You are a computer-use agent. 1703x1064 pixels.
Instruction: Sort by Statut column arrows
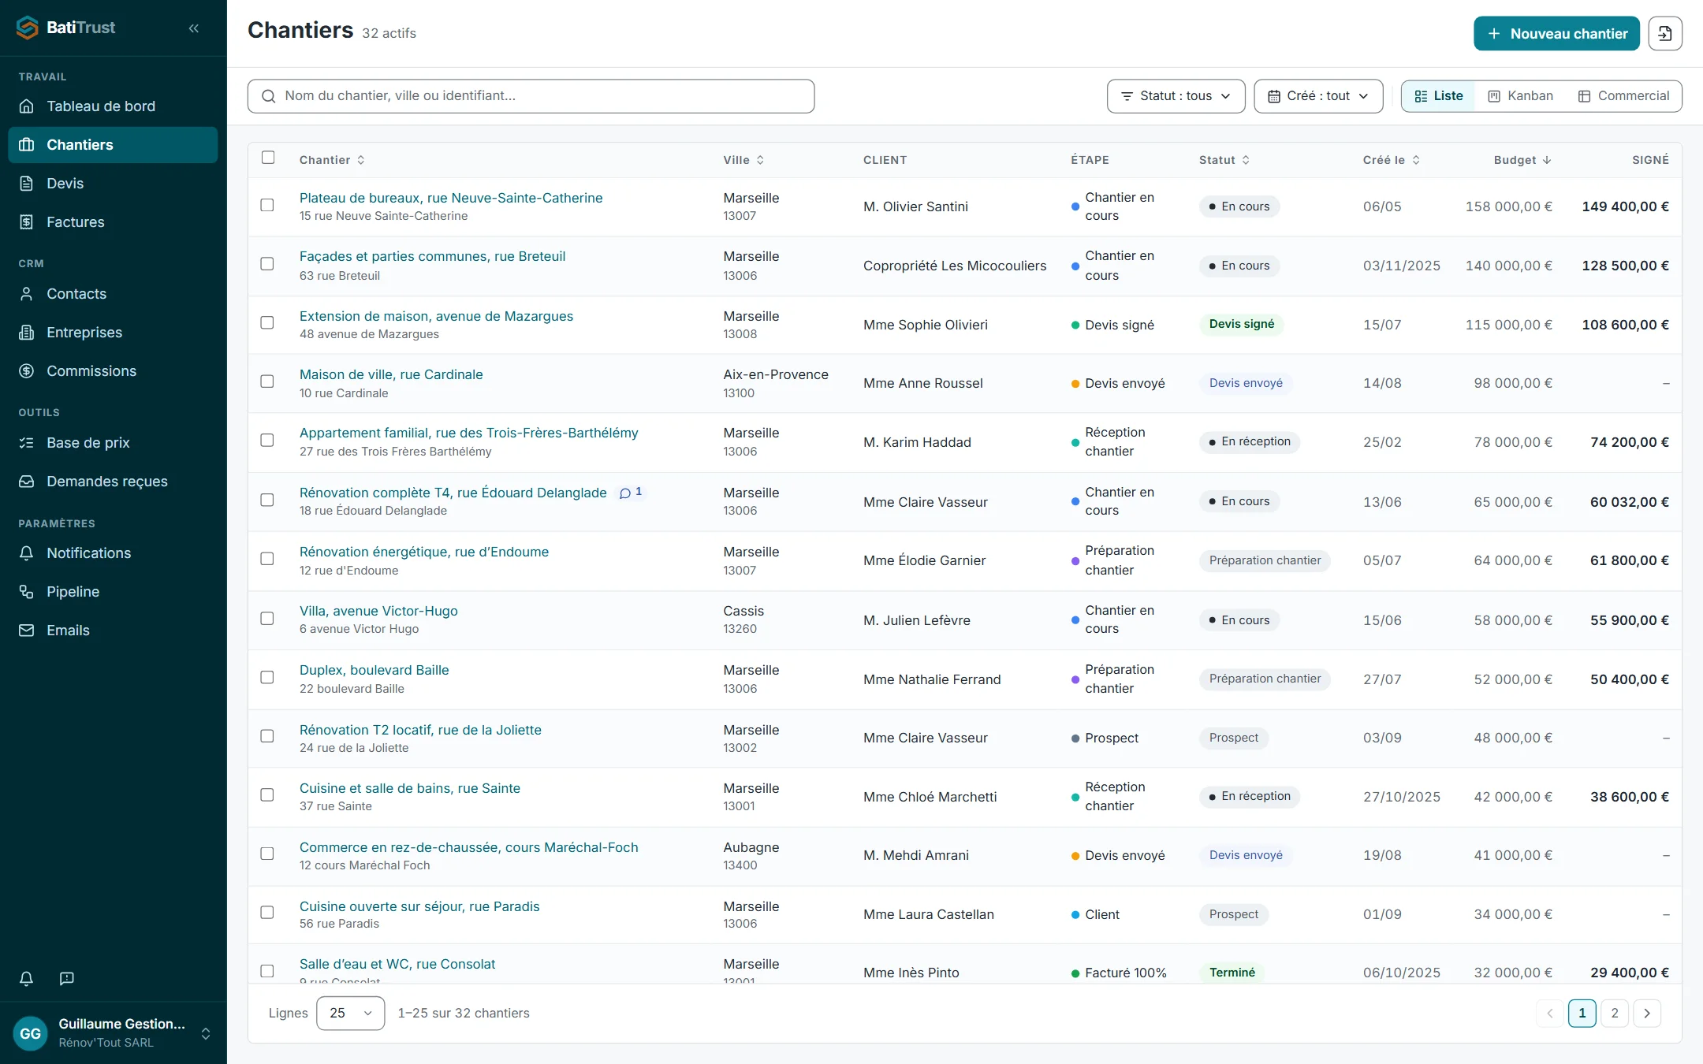[1246, 160]
